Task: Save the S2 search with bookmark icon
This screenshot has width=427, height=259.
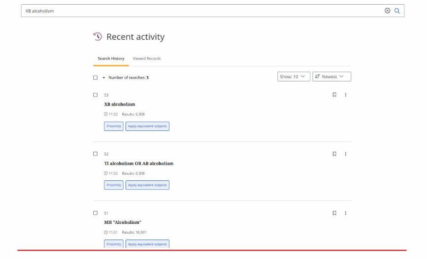Action: click(335, 154)
